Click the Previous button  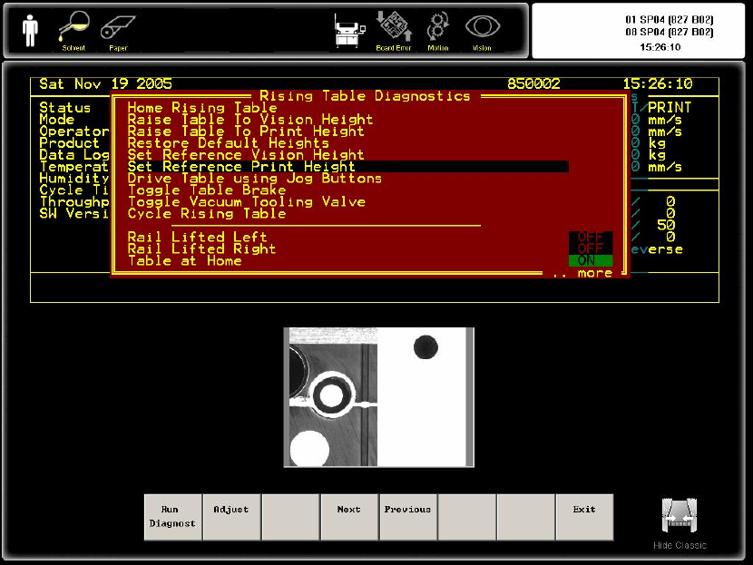(x=407, y=517)
